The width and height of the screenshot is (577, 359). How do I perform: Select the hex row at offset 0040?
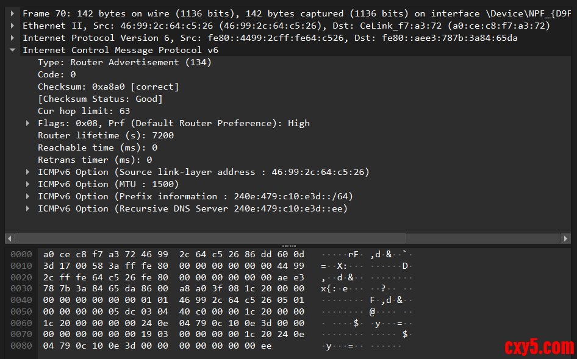coord(173,299)
